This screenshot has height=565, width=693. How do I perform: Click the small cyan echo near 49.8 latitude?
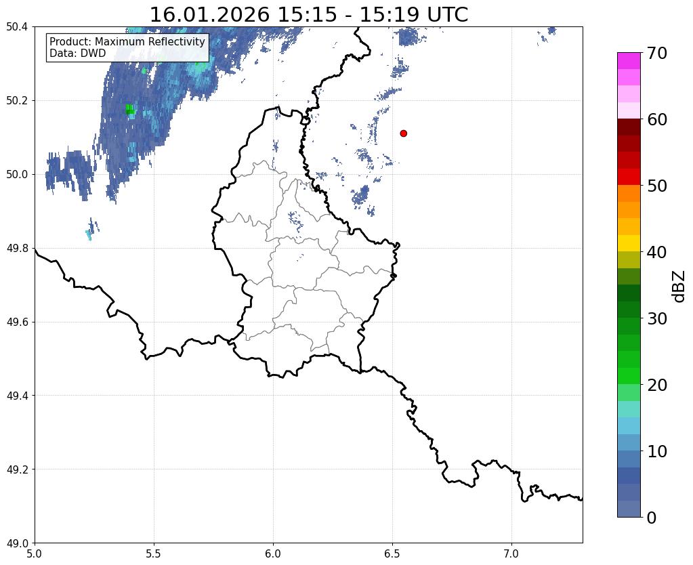coord(89,235)
